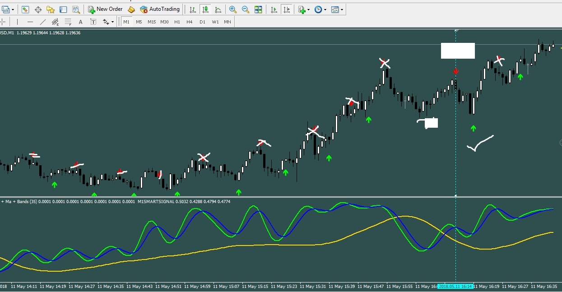This screenshot has height=292, width=562.
Task: Switch chart to bar chart mode
Action: pos(193,9)
